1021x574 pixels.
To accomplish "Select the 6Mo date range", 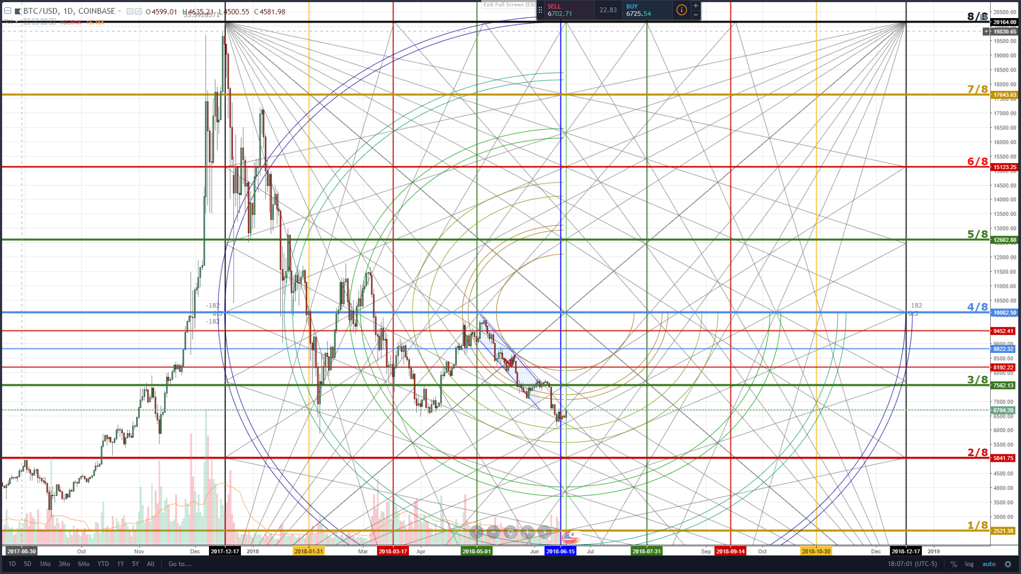I will coord(83,564).
